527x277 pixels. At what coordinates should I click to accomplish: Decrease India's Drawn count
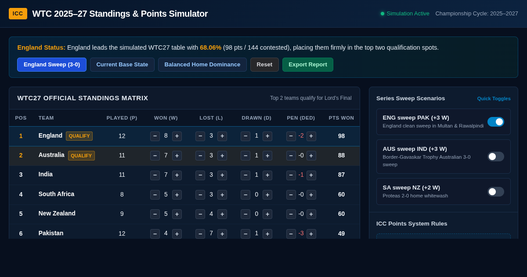click(x=245, y=175)
